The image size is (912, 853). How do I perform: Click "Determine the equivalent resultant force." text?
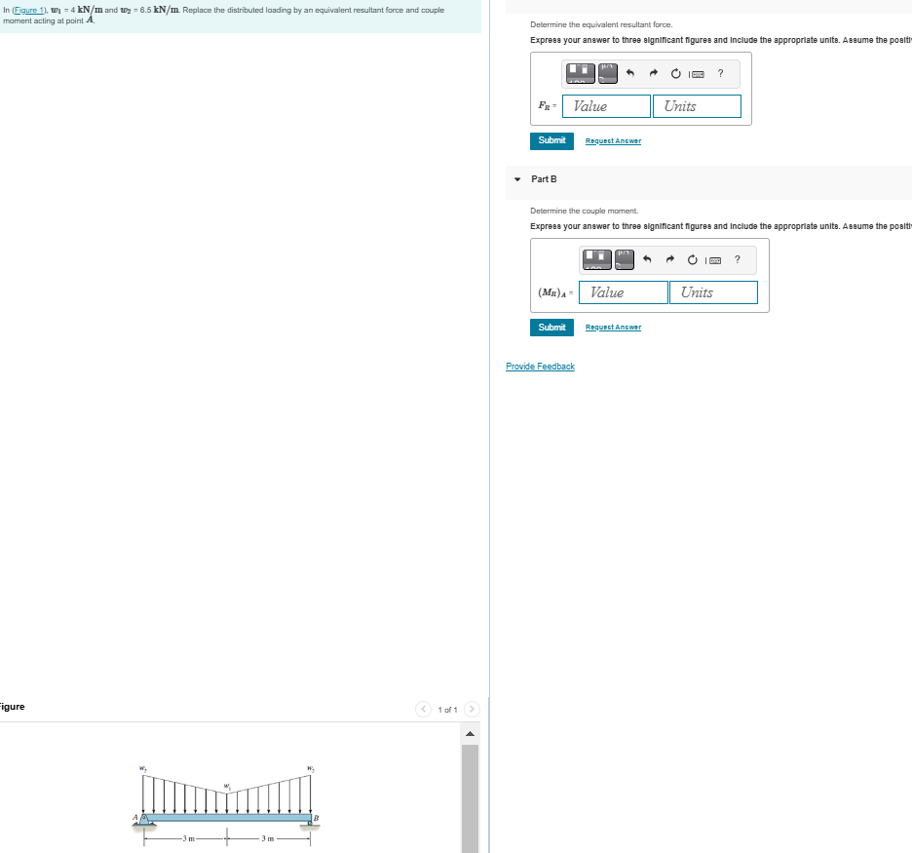coord(601,24)
